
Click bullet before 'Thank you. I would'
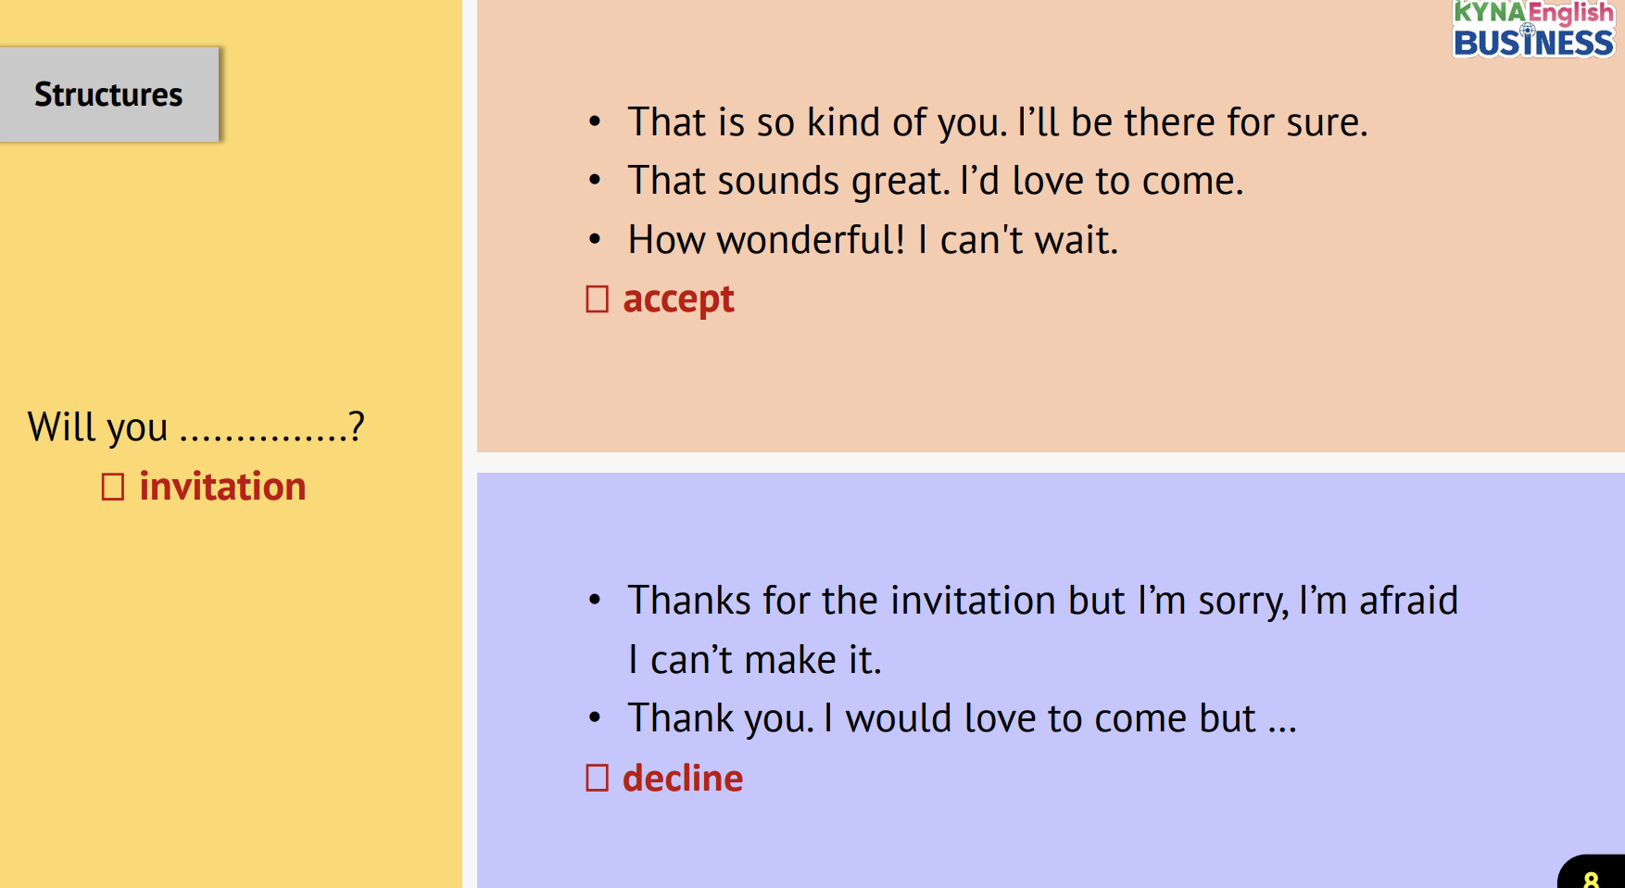595,718
